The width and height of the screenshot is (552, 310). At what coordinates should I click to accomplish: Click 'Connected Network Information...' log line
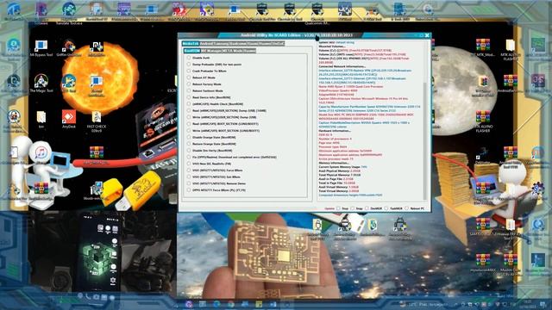(342, 66)
